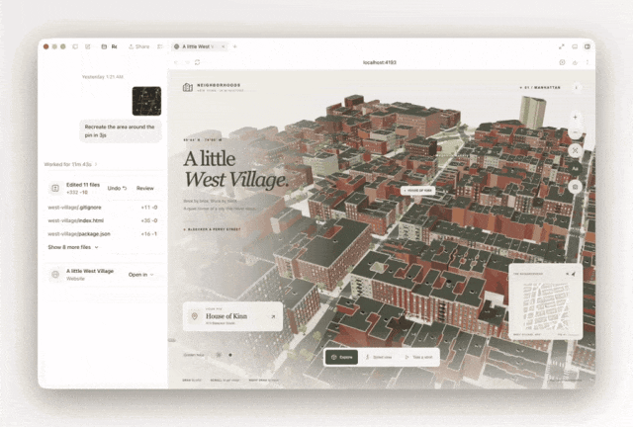Click the 'A little West Village.' headline

tap(236, 169)
